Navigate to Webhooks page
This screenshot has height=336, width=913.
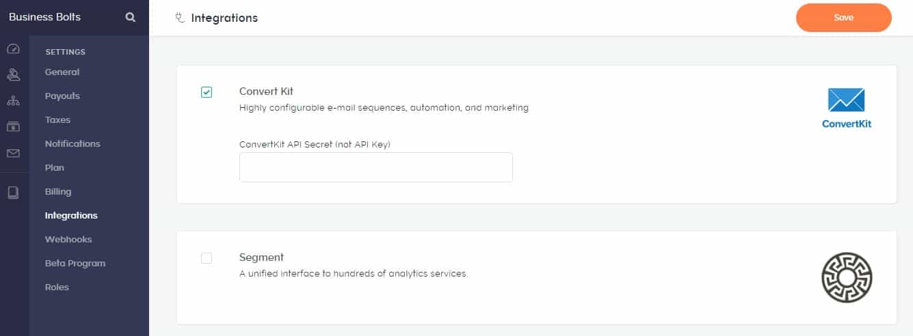[68, 240]
